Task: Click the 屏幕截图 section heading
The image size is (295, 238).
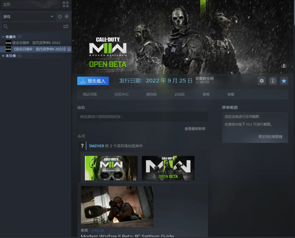Action: pos(230,107)
